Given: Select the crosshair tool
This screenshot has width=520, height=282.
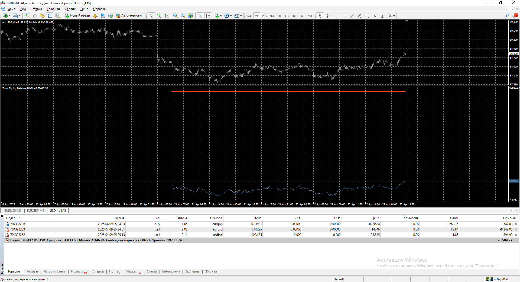Looking at the screenshot, I should pos(327,16).
